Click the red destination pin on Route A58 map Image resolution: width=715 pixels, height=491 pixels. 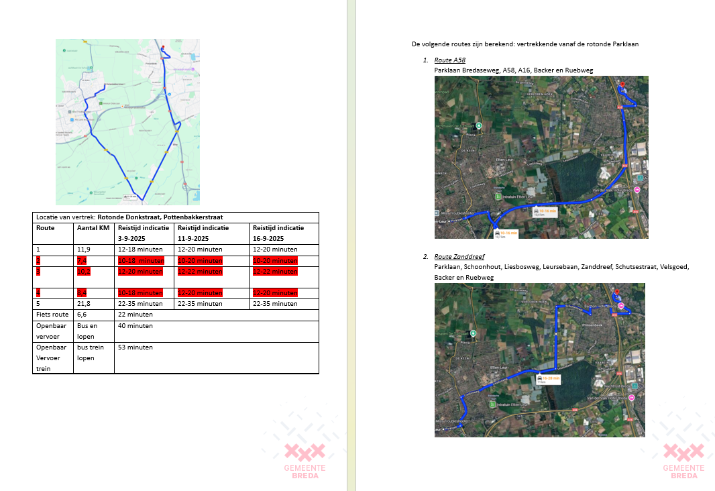pos(622,85)
